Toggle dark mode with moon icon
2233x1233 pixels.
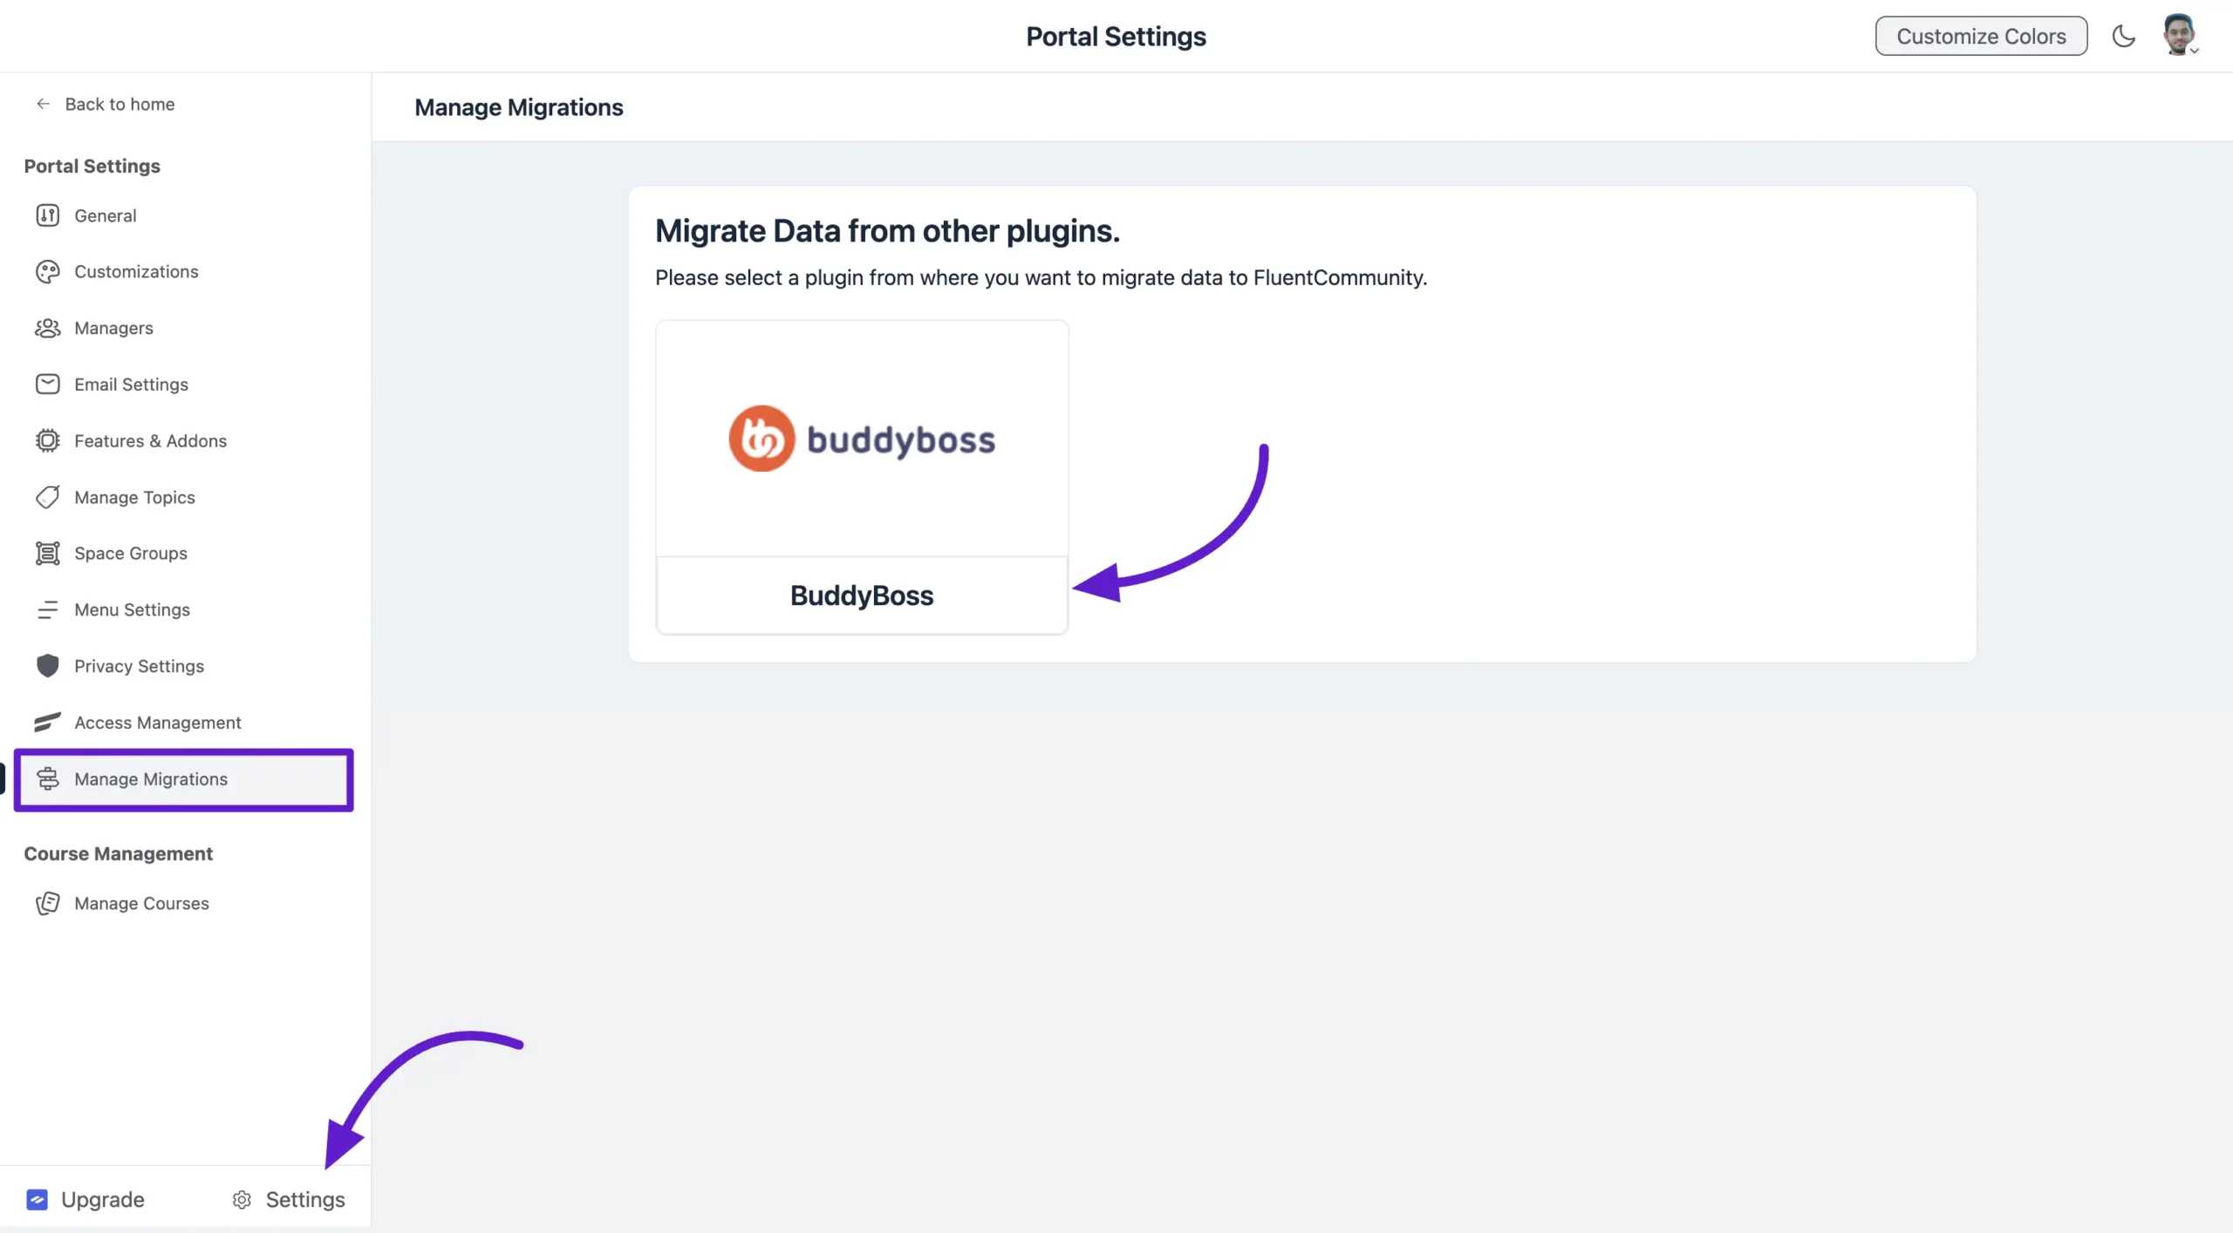click(x=2123, y=36)
